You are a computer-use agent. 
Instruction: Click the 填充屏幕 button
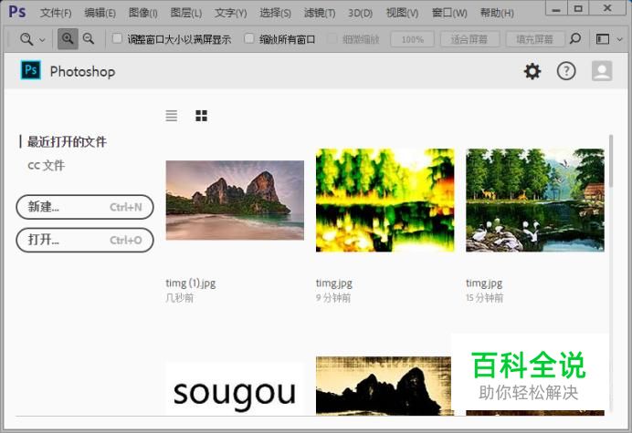coord(535,39)
